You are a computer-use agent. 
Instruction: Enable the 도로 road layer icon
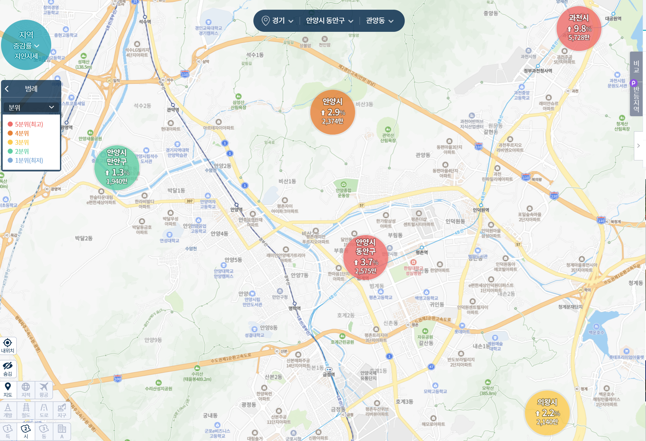point(44,410)
